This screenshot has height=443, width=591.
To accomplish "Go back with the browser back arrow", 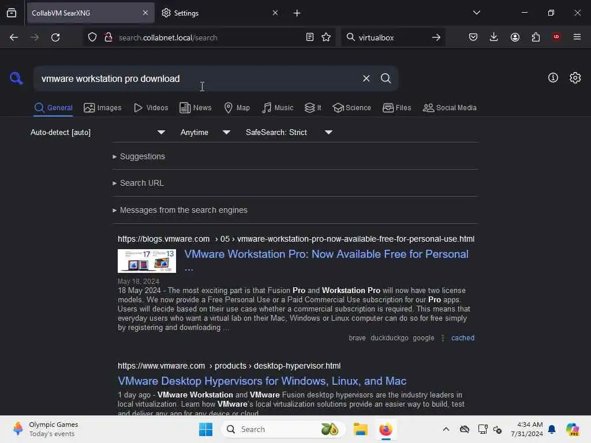I will (14, 37).
